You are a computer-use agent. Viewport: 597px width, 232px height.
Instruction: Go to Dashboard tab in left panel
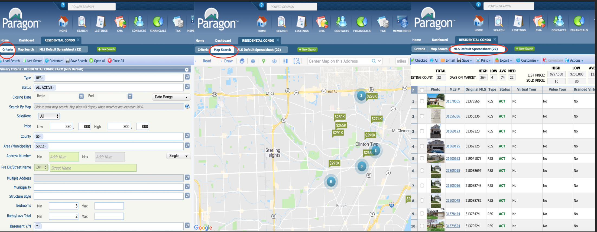point(27,40)
